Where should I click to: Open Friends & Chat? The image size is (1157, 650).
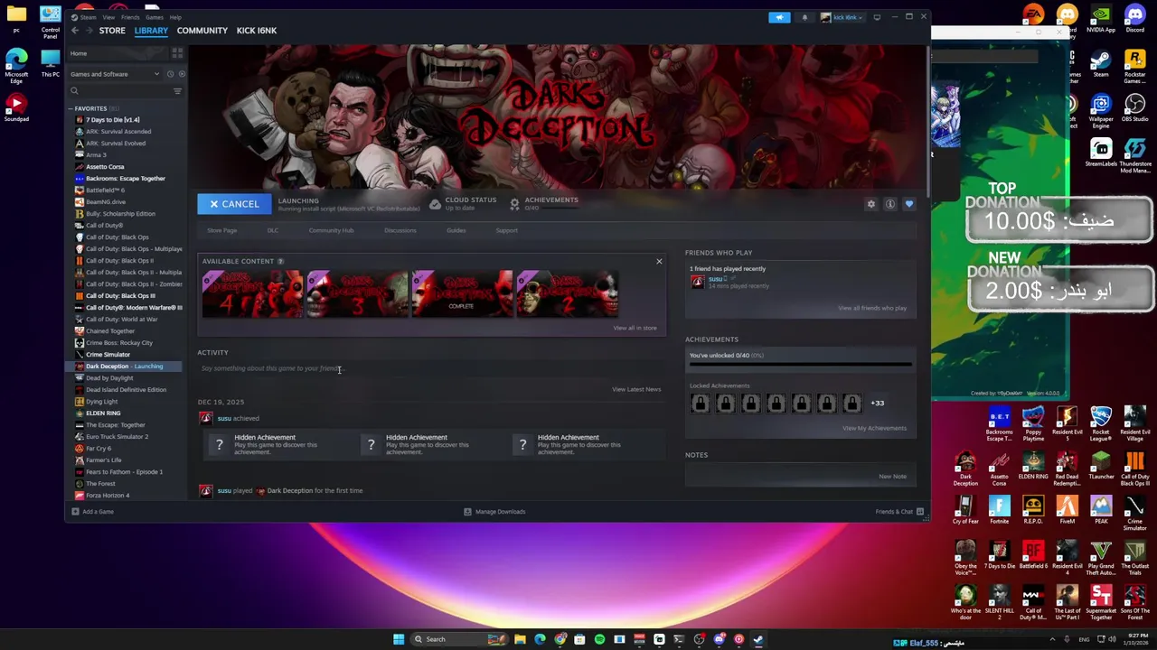899,512
